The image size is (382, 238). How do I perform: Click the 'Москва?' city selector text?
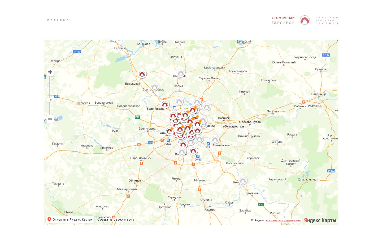point(57,20)
